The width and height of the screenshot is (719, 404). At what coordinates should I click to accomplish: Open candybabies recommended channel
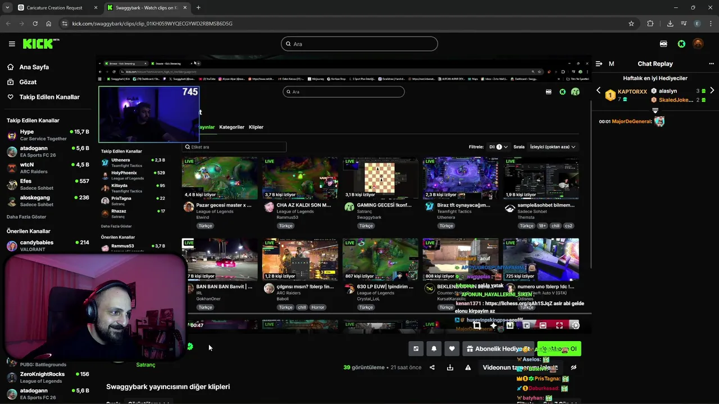(48, 246)
